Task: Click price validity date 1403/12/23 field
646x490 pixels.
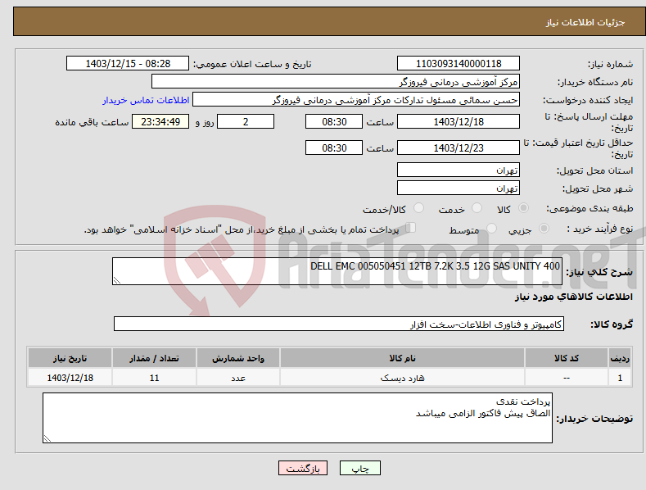Action: (x=459, y=147)
